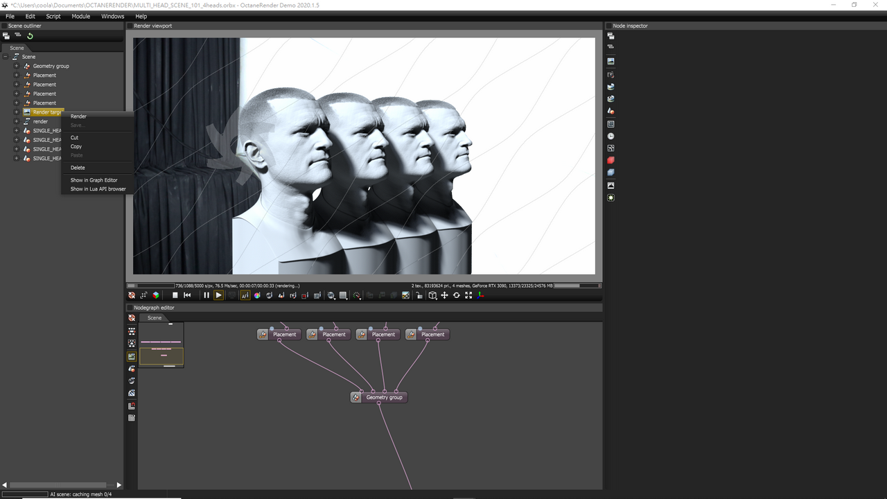Viewport: 887px width, 499px height.
Task: Click the rotate gizmo circular arrows icon
Action: pyautogui.click(x=456, y=295)
